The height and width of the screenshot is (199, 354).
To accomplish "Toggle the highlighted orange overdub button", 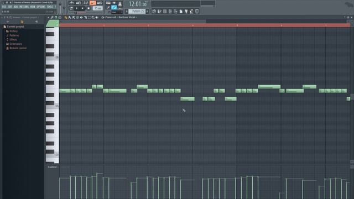I will 92,3.
